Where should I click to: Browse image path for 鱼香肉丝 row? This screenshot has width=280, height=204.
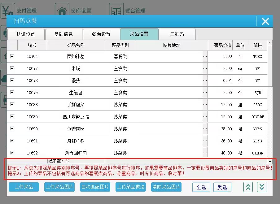(205, 129)
